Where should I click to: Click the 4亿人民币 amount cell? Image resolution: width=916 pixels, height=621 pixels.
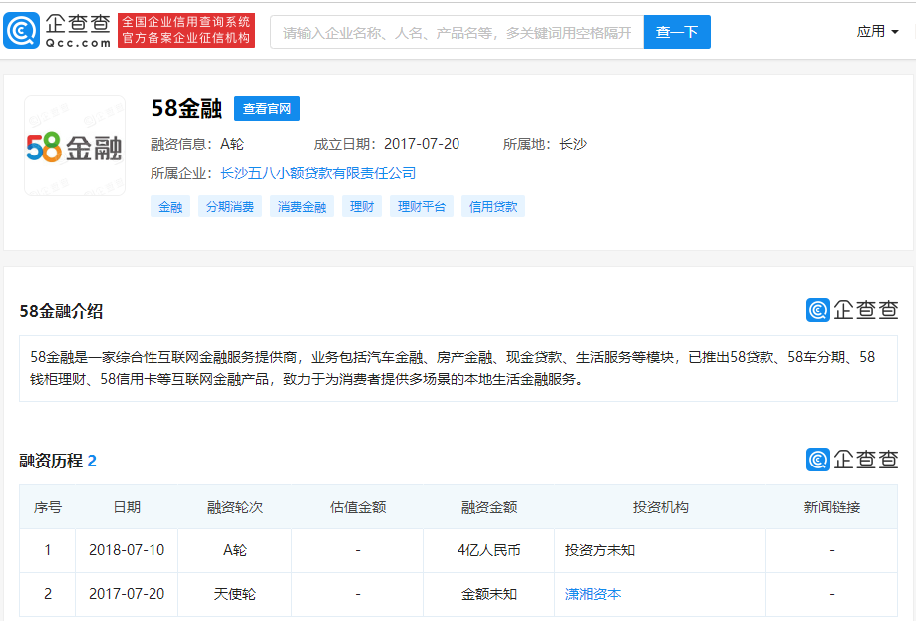pyautogui.click(x=489, y=550)
